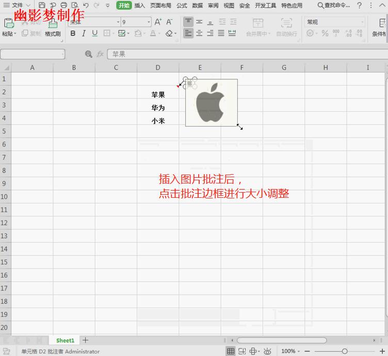Open the File menu dropdown arrow

coord(28,5)
